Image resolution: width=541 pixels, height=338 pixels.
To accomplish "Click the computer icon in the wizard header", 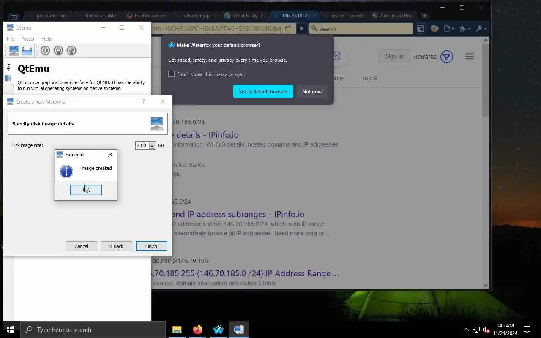I will (x=156, y=124).
